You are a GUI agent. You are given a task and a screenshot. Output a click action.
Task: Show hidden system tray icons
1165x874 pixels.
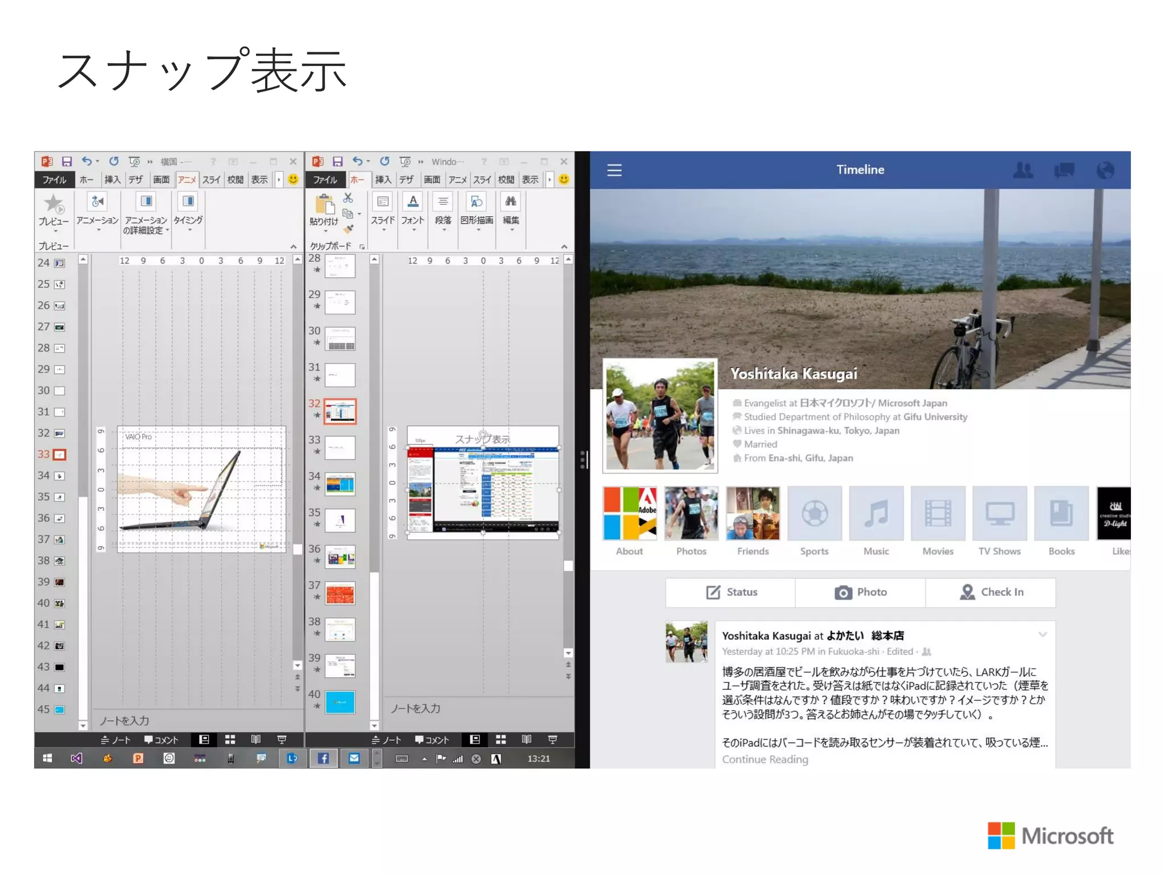(424, 758)
